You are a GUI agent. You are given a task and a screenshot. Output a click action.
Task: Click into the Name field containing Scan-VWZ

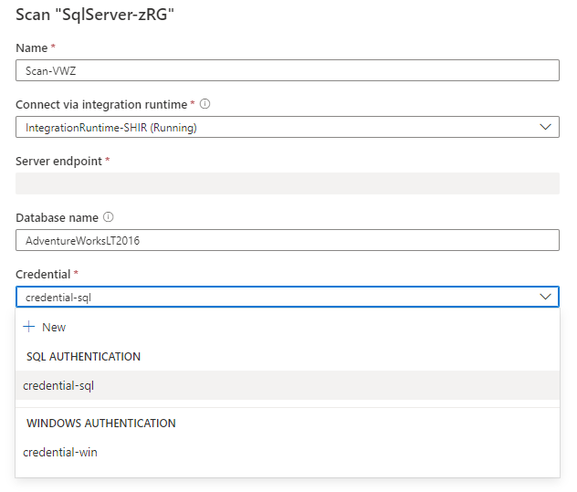tap(287, 70)
